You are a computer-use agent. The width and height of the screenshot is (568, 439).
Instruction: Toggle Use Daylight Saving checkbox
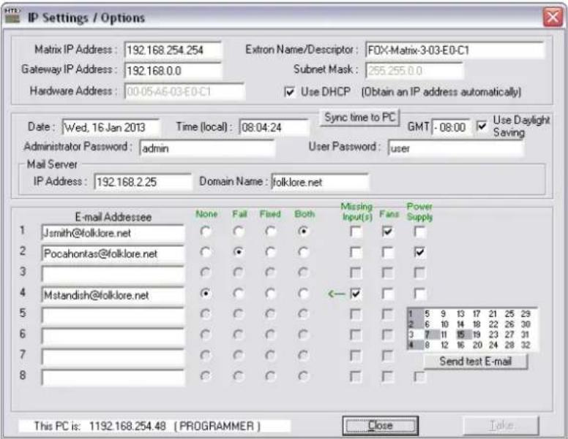click(x=482, y=126)
